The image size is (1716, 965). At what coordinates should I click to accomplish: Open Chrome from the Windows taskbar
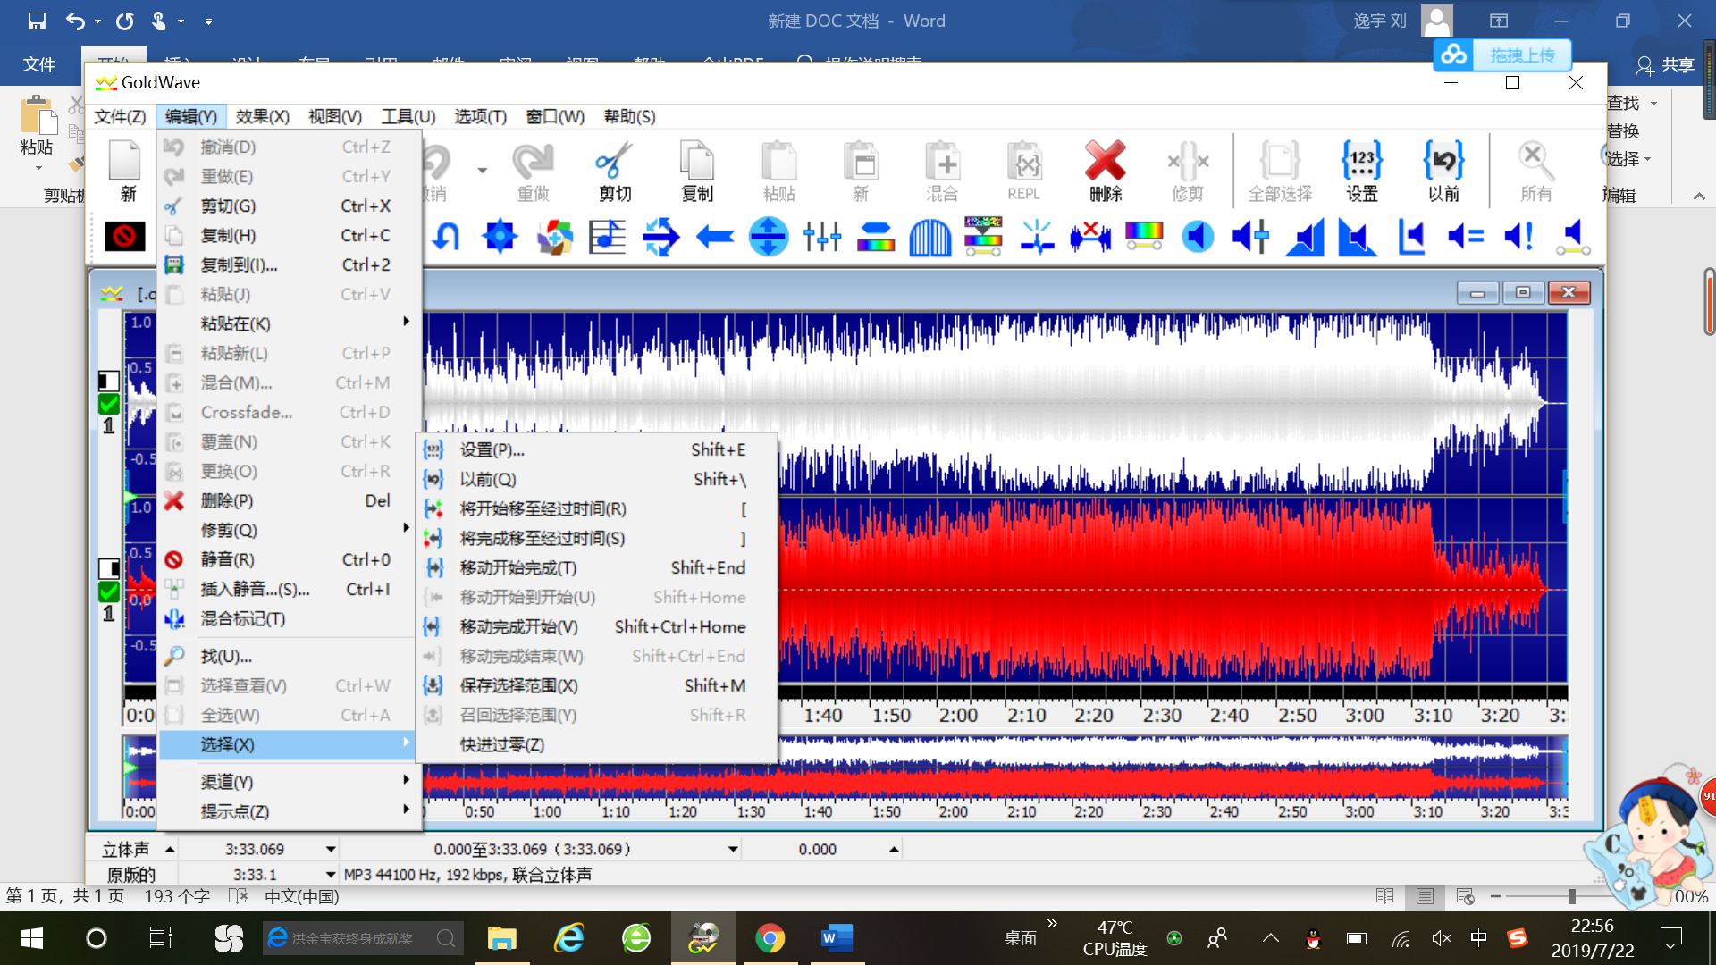pos(770,938)
